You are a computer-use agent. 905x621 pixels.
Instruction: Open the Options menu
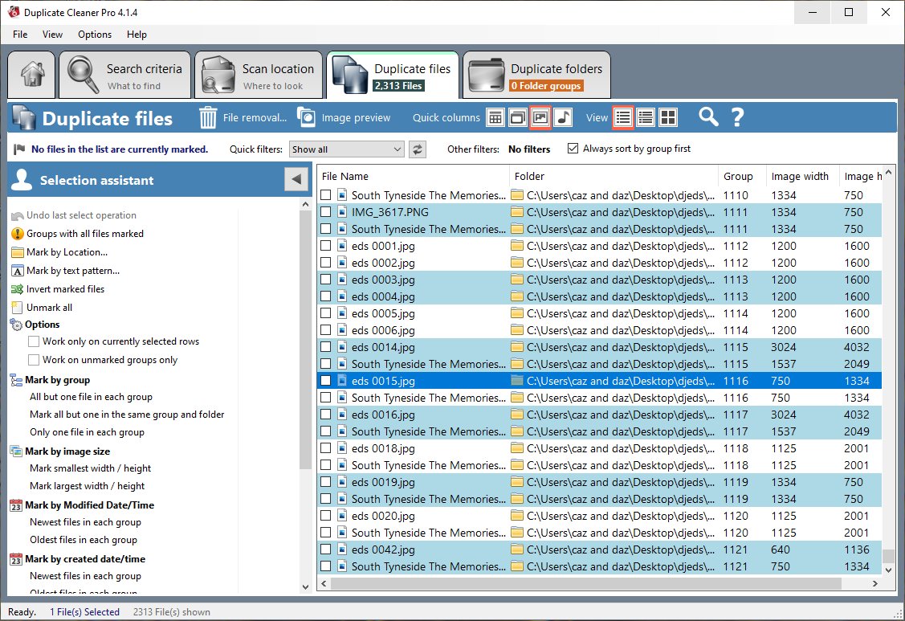[x=95, y=35]
